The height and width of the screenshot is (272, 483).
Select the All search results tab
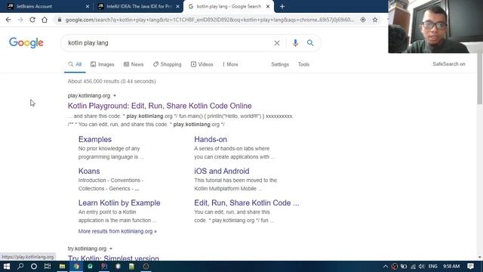pyautogui.click(x=75, y=64)
